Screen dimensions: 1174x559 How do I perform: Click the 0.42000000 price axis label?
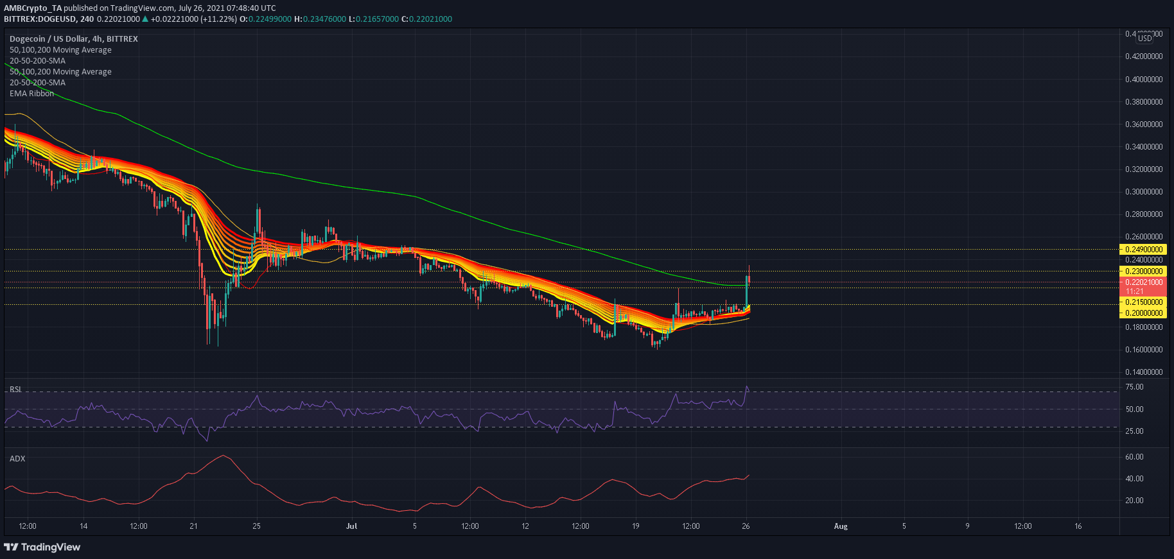point(1144,56)
